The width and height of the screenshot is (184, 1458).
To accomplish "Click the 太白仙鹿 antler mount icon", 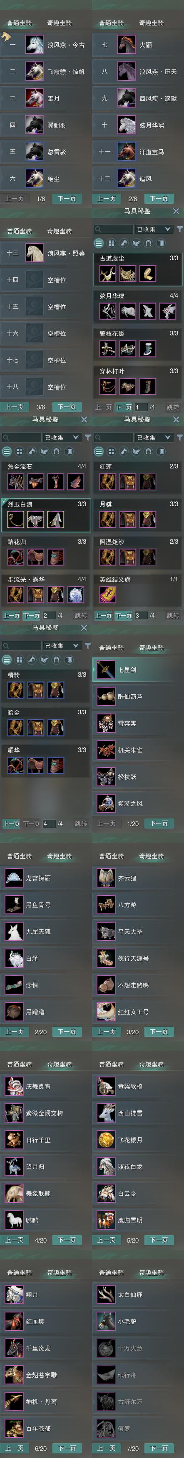I will click(106, 1294).
